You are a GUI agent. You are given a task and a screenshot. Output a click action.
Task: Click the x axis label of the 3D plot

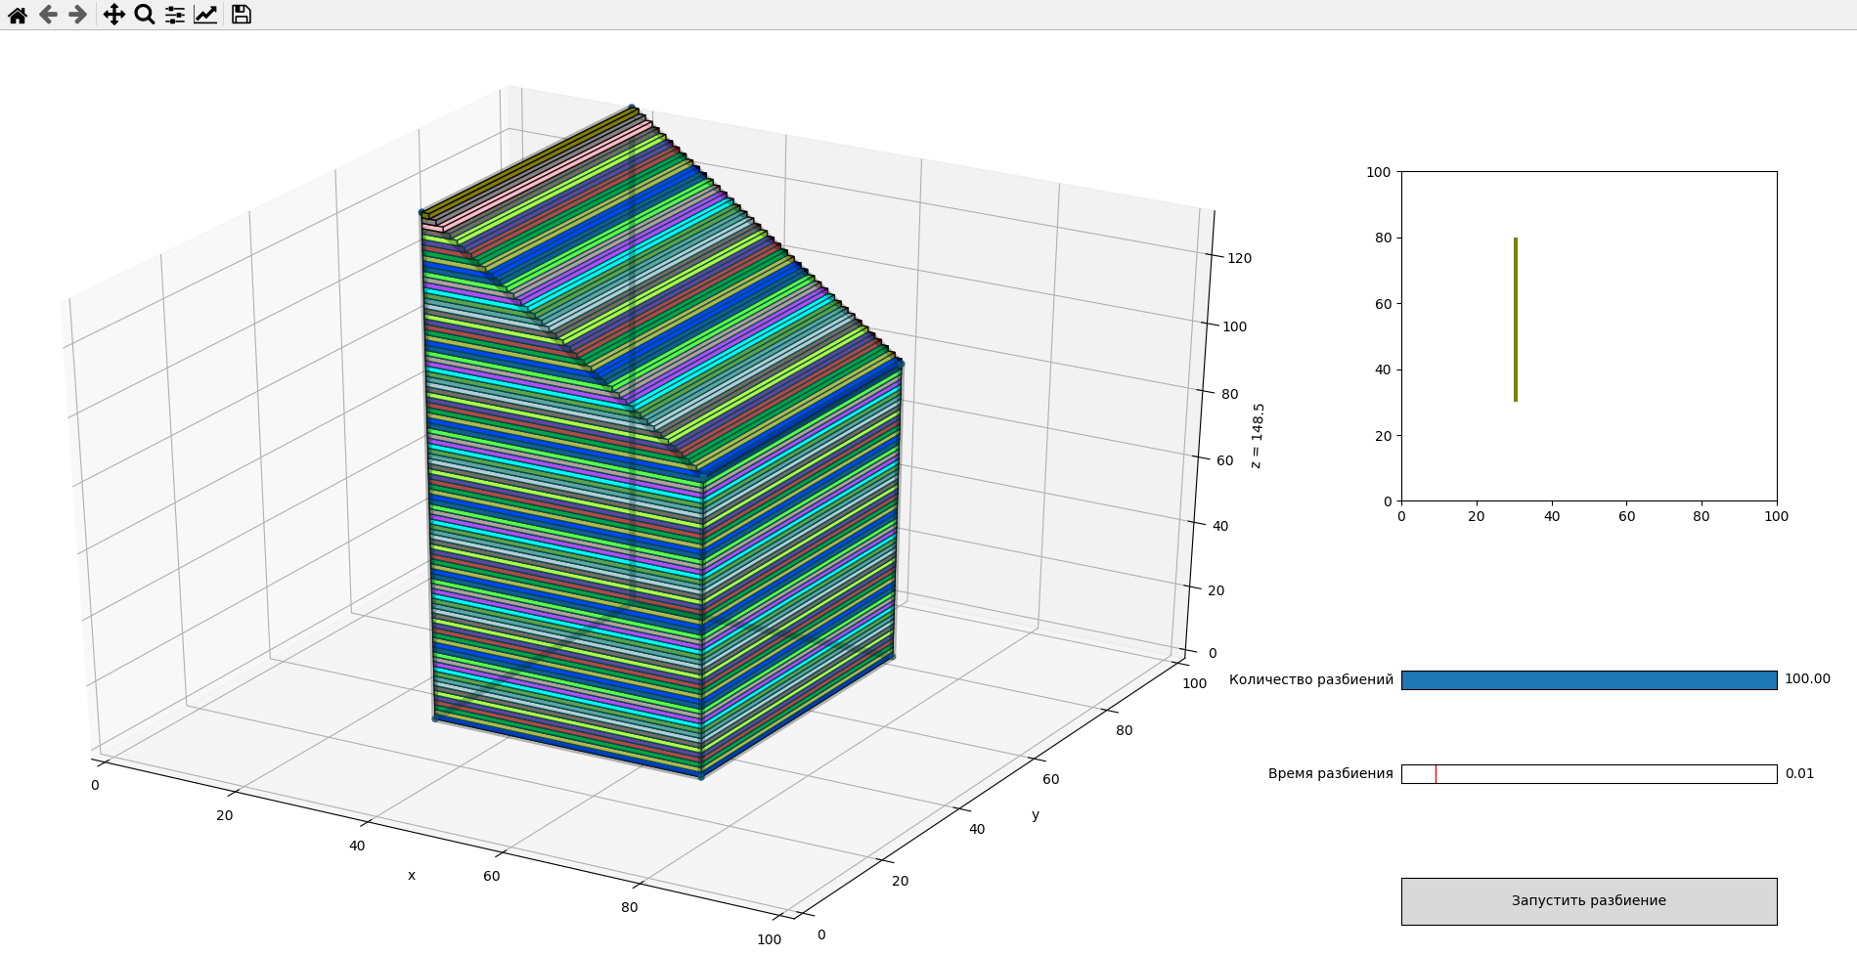point(412,876)
